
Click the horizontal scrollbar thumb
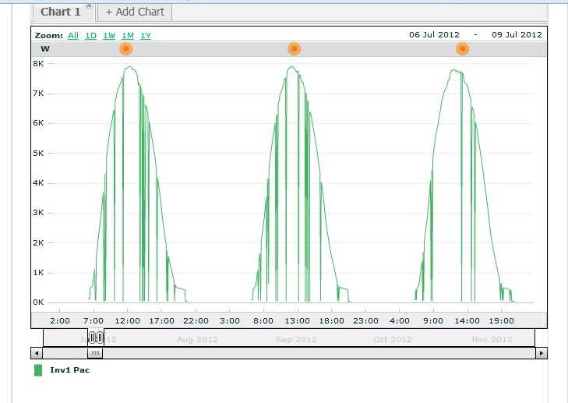pos(96,353)
